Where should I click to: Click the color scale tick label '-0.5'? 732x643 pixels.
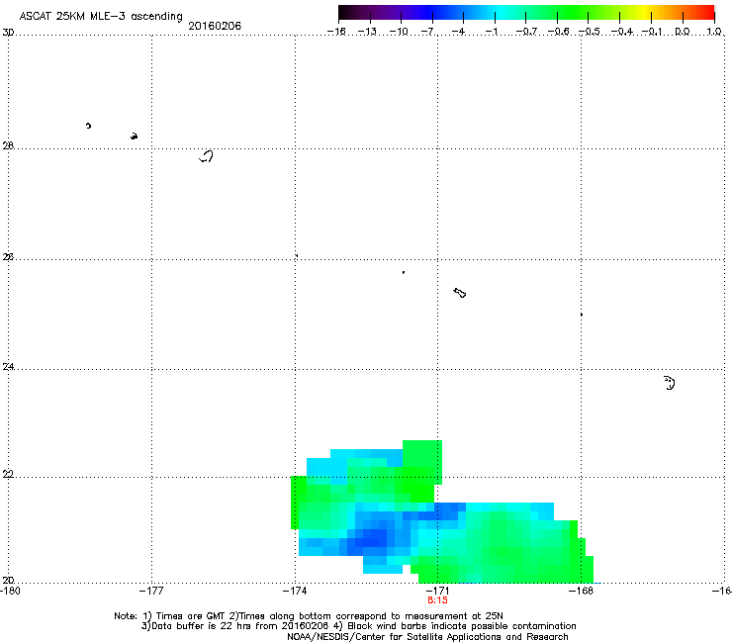tap(590, 32)
